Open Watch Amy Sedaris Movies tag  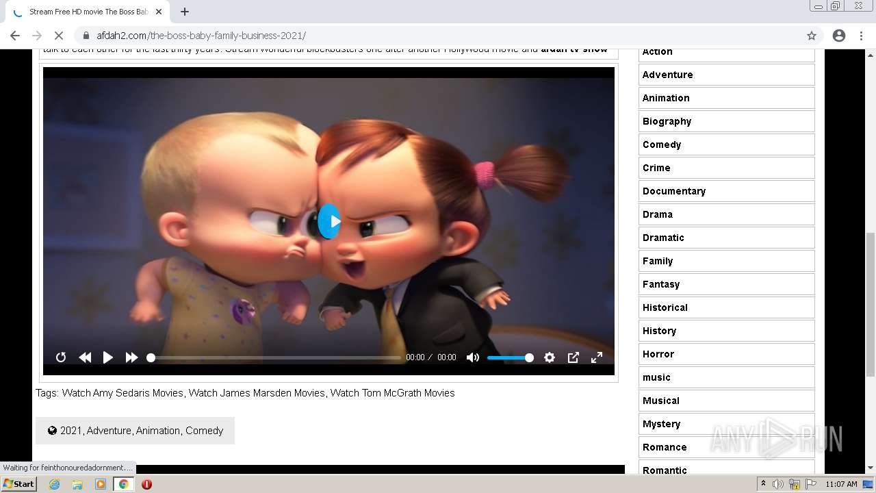(123, 393)
